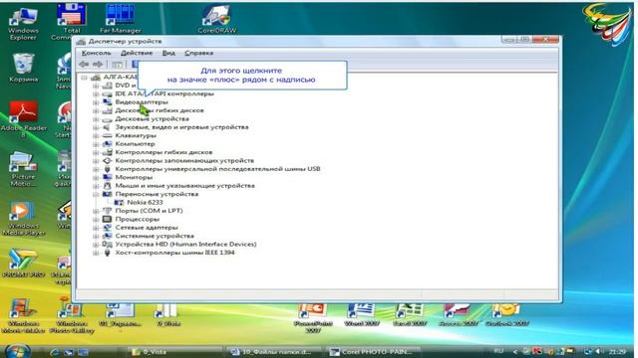Open Word 2007 desktop shortcut
This screenshot has width=638, height=358.
pos(361,315)
